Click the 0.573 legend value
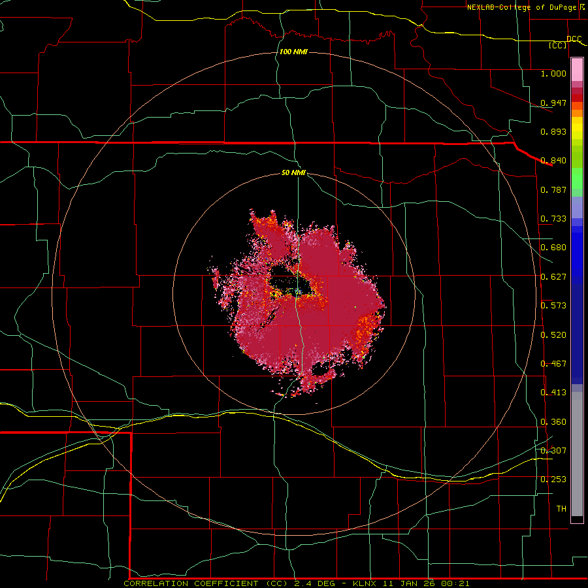This screenshot has width=588, height=588. pos(553,306)
